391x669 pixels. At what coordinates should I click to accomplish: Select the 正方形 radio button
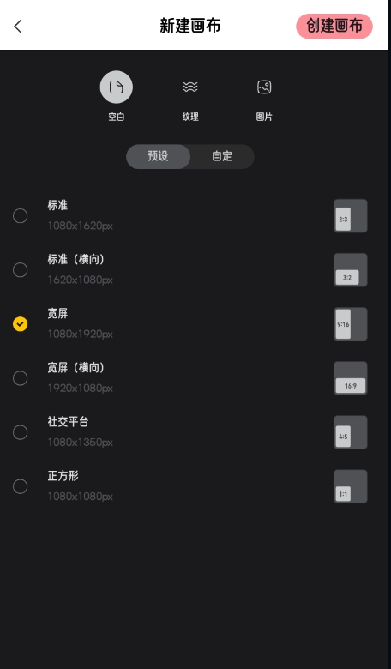[20, 486]
